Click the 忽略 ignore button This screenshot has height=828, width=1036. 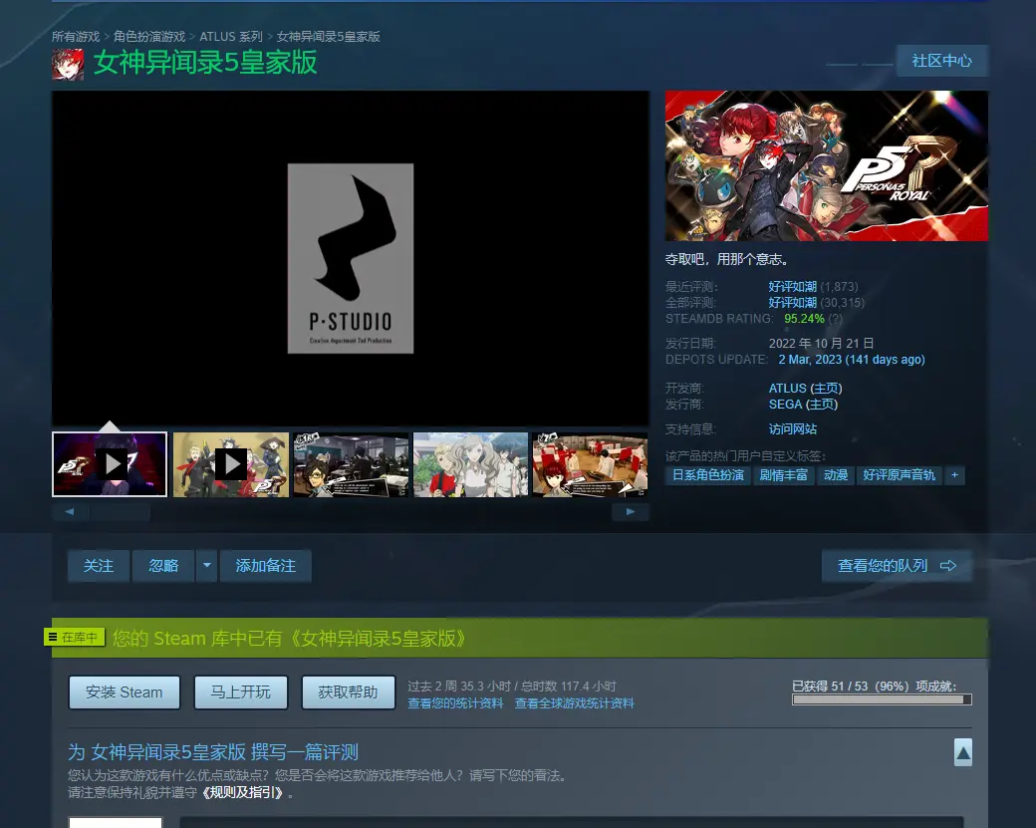(163, 566)
